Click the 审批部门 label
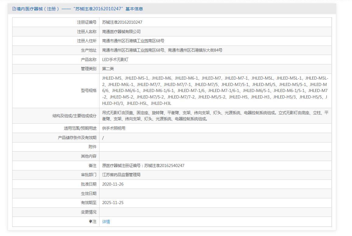This screenshot has width=352, height=236. click(89, 175)
